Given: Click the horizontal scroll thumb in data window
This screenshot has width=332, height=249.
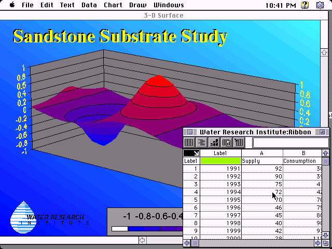Looking at the screenshot, I should coord(195,243).
